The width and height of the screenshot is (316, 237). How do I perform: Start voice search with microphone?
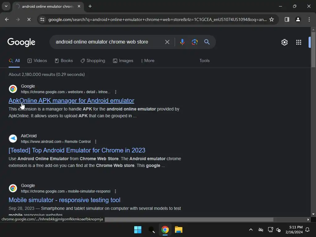tap(182, 42)
